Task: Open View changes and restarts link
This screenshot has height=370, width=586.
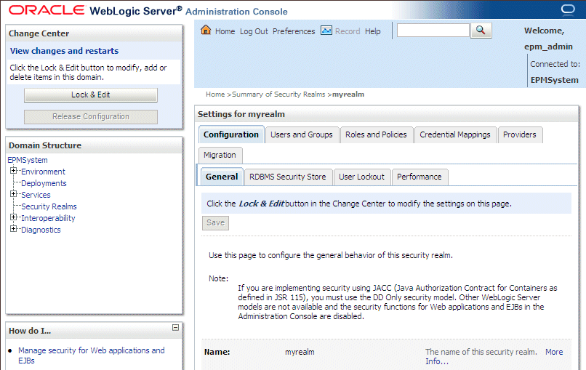Action: [64, 51]
